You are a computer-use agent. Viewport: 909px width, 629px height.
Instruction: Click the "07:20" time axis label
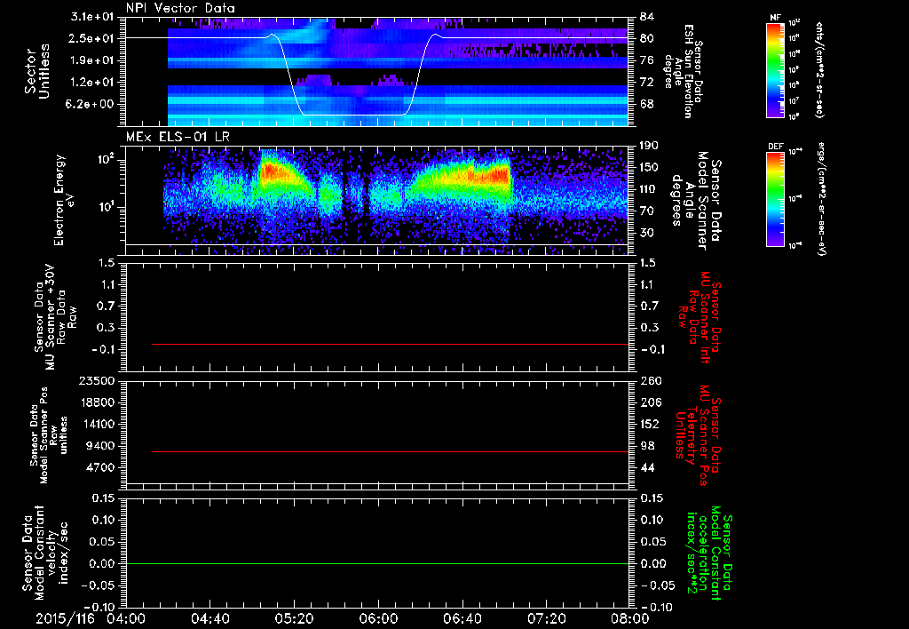click(x=546, y=618)
